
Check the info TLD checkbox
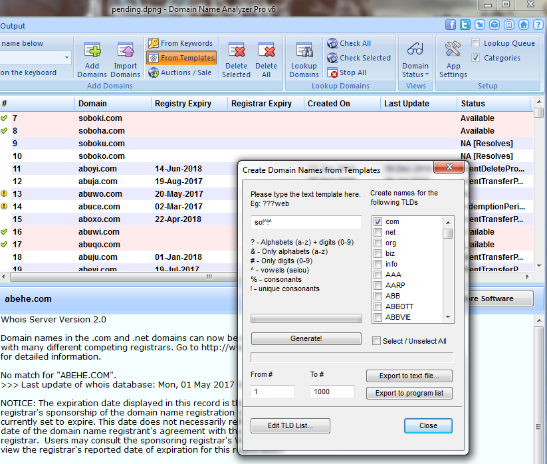[378, 264]
